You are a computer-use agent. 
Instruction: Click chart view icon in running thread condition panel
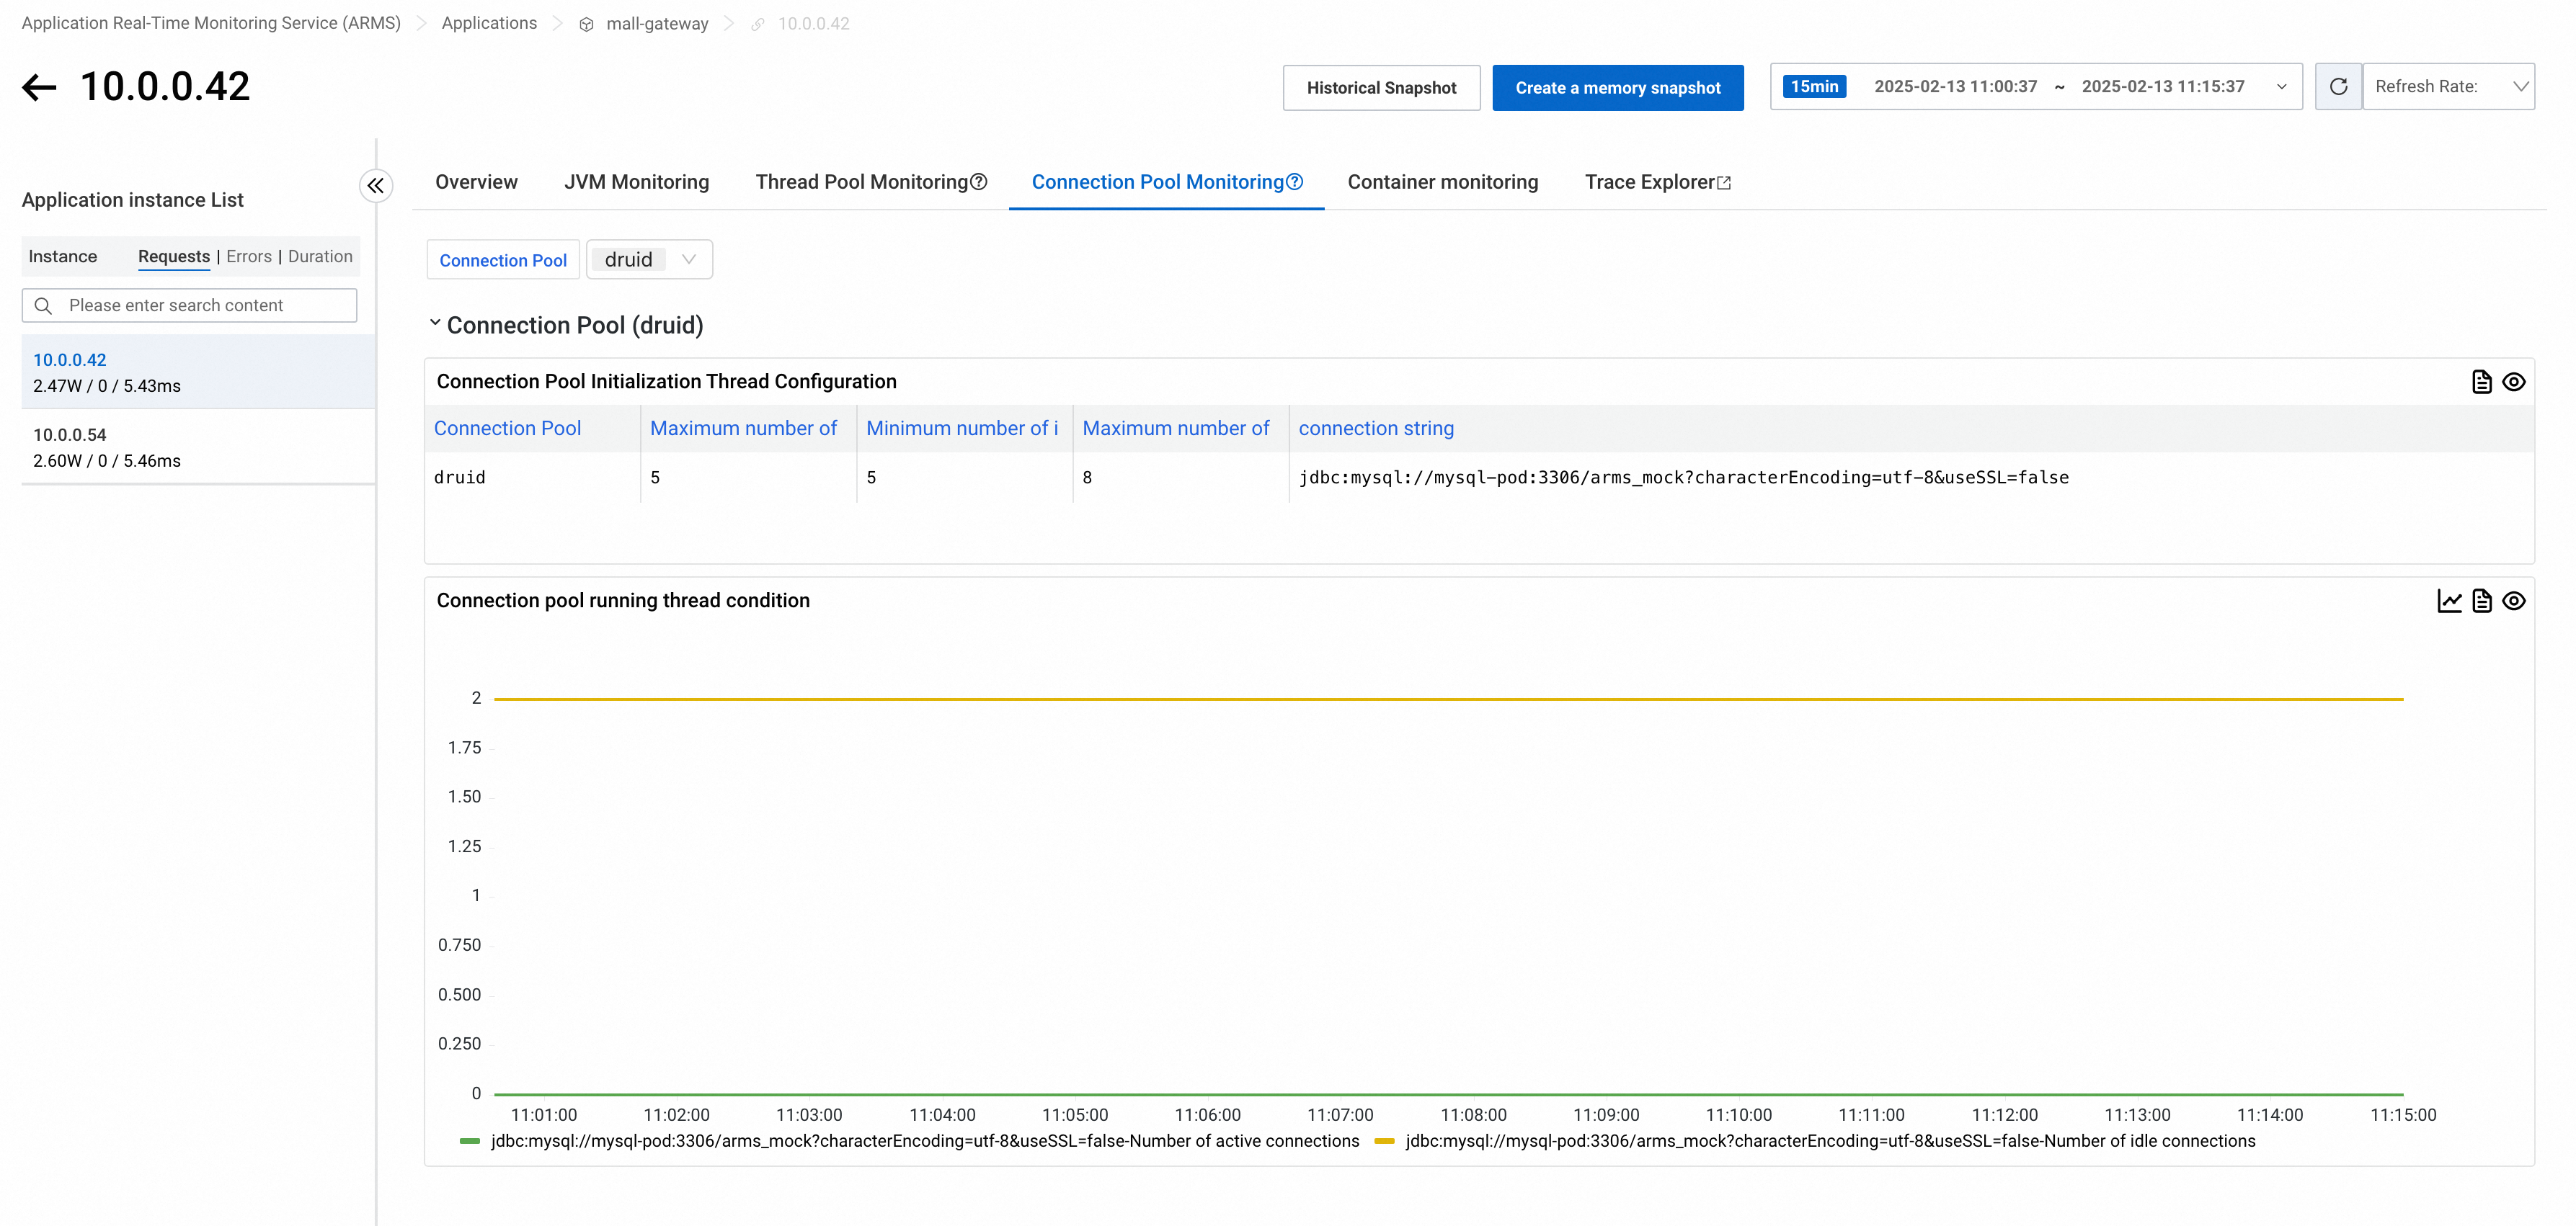pos(2449,601)
